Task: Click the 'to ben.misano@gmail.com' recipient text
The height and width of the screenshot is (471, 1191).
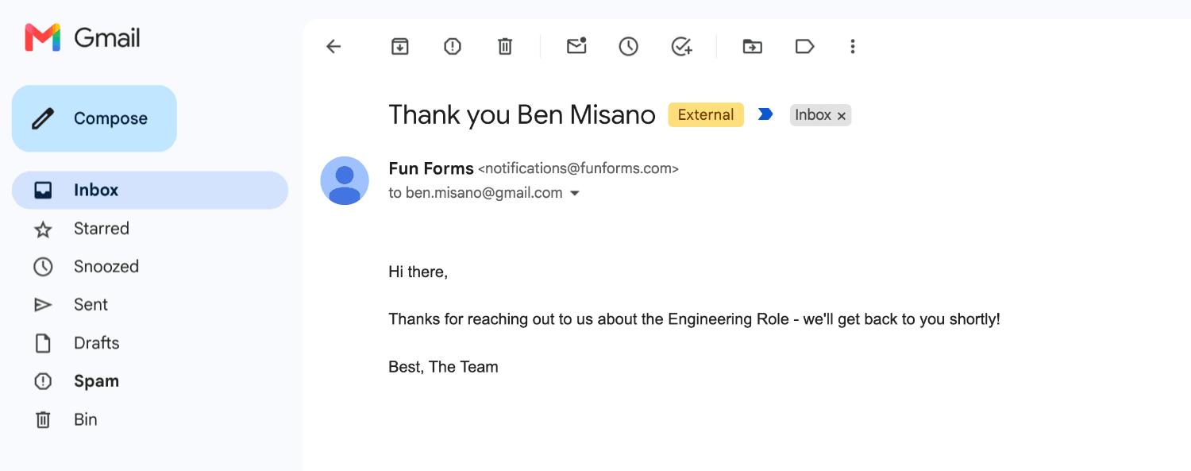Action: click(476, 193)
